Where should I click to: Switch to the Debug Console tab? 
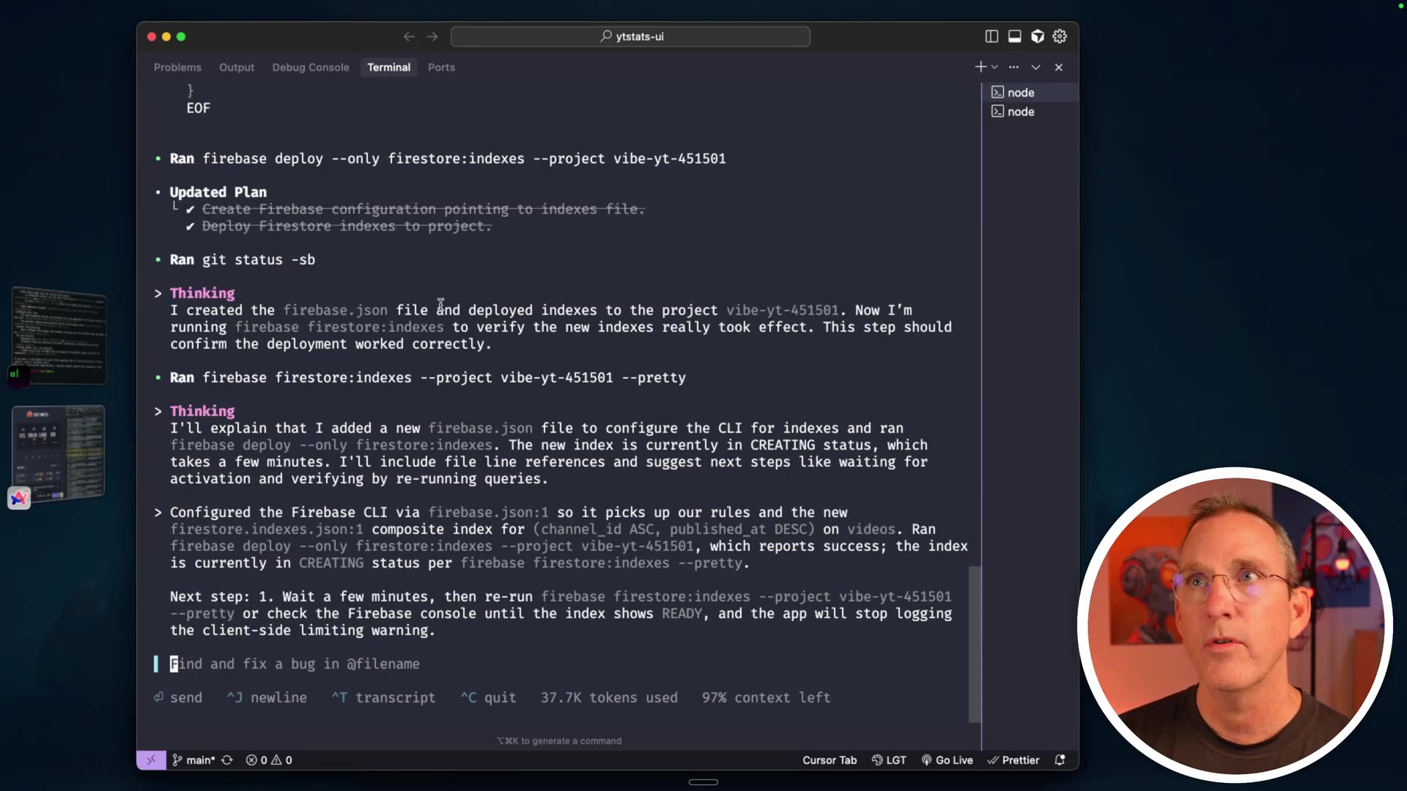(311, 67)
